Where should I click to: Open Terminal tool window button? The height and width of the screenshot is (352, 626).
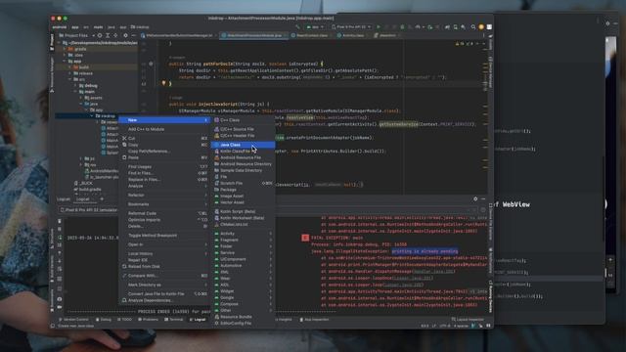174,320
